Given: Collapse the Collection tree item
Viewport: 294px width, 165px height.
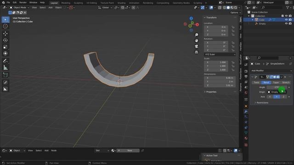Looking at the screenshot, I should (x=249, y=16).
